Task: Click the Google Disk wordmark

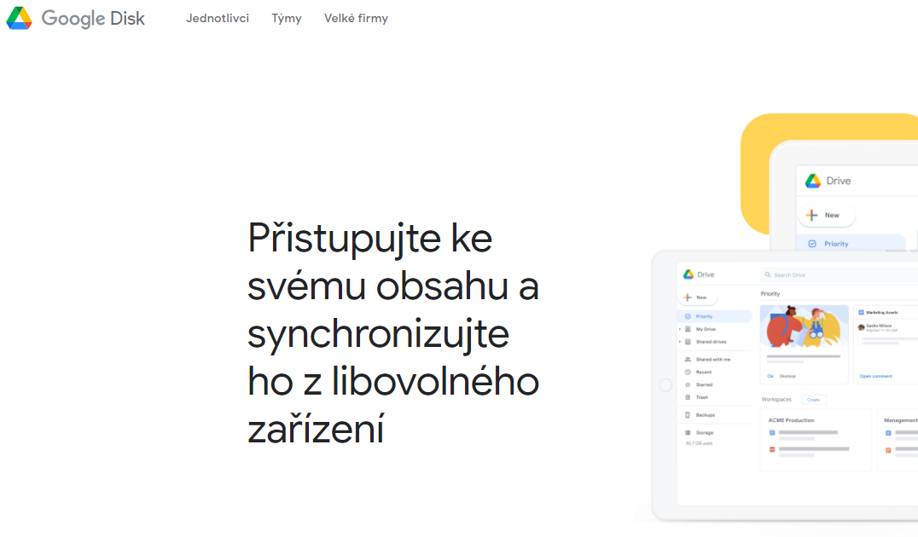Action: pos(93,18)
